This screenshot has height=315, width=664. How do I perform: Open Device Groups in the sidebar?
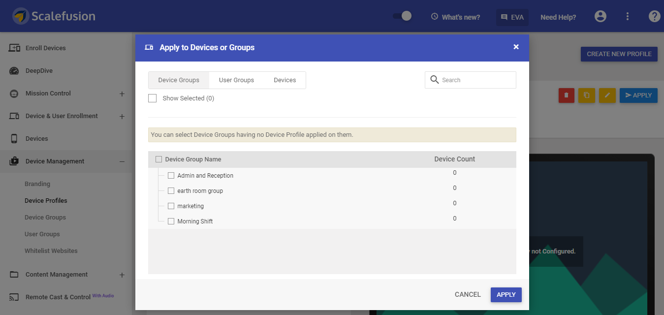click(45, 218)
